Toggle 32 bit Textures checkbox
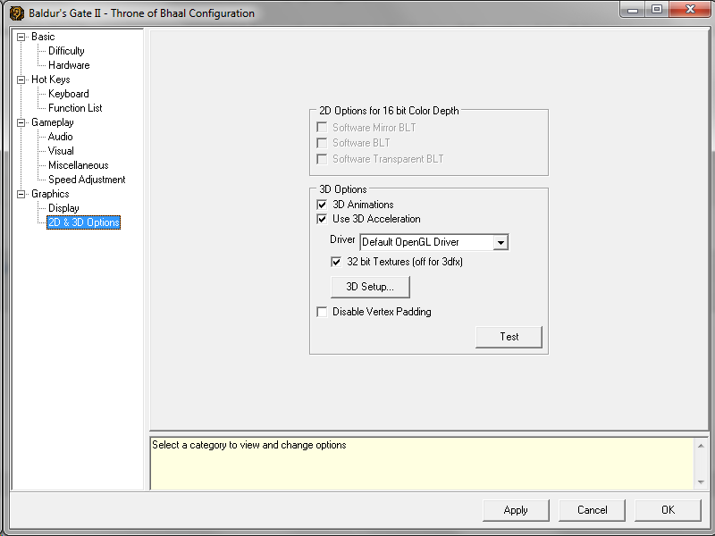 [x=336, y=262]
